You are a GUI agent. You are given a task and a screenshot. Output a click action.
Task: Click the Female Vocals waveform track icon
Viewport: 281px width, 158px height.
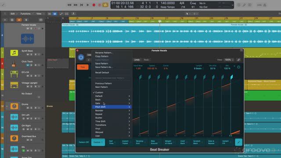27,39
